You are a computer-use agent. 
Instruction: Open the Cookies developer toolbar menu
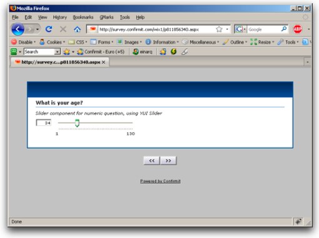[x=52, y=42]
